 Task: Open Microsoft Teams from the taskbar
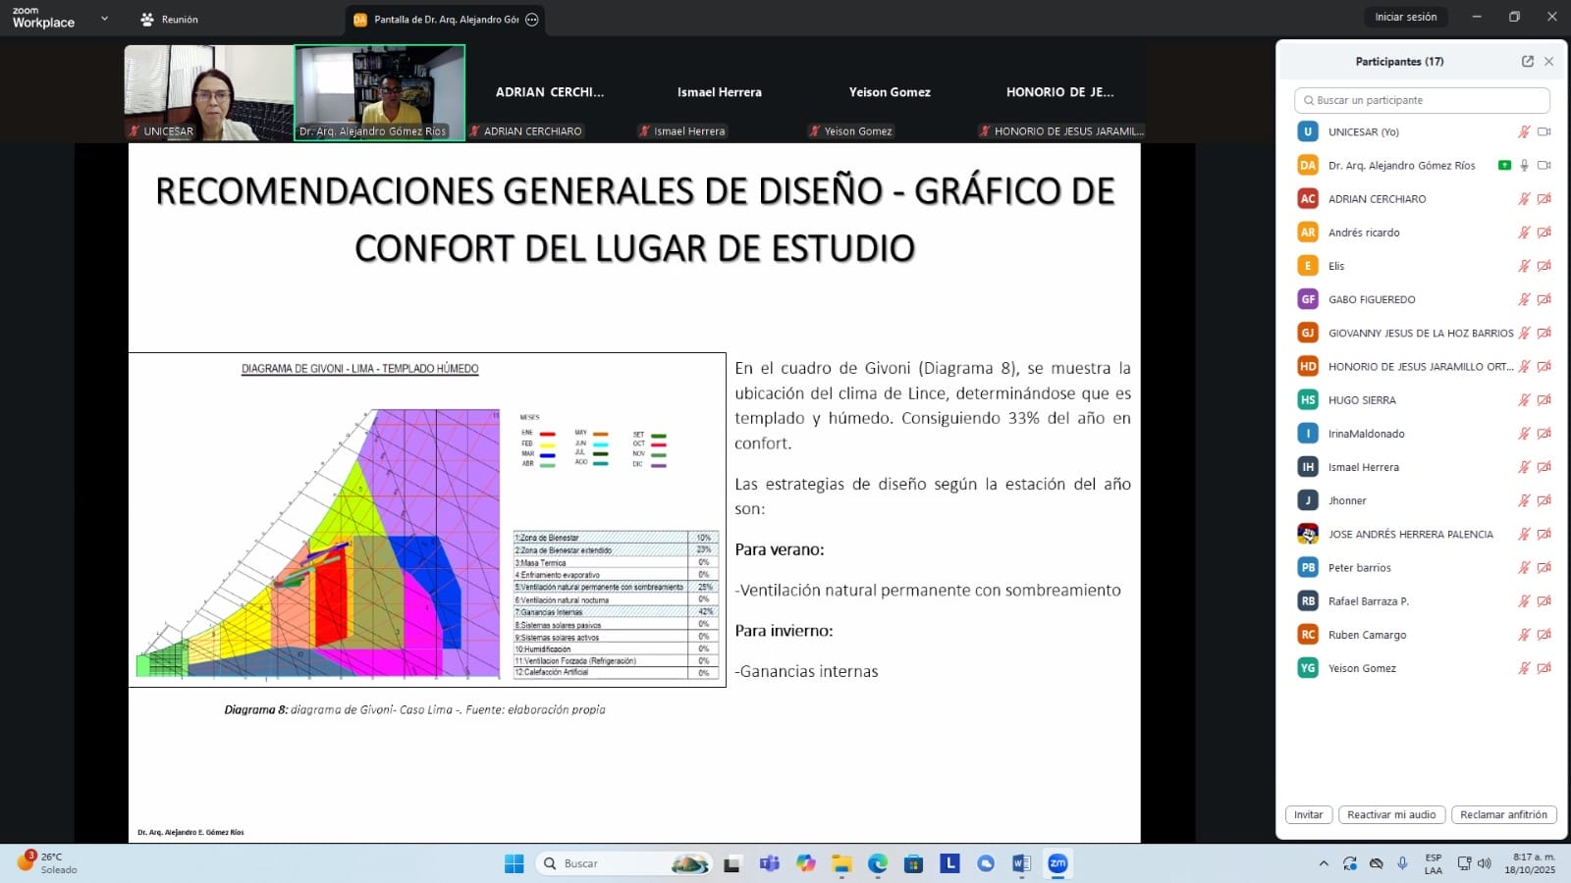click(x=769, y=863)
